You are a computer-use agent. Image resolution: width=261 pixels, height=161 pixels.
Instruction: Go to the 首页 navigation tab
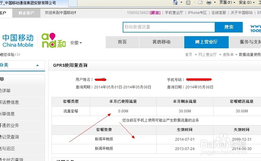122,42
